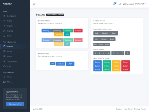
Task: Click the solid Secondary button
Action: 57,31
